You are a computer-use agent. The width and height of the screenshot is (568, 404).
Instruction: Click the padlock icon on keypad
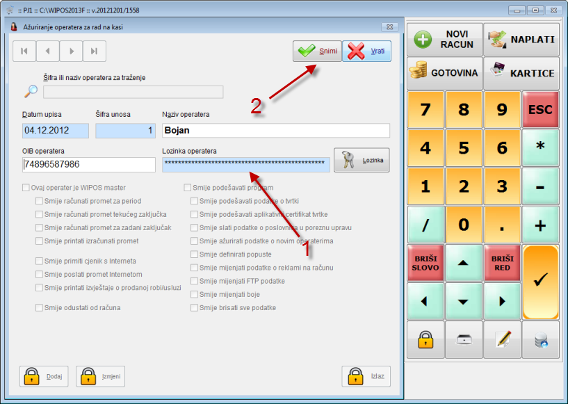[425, 339]
